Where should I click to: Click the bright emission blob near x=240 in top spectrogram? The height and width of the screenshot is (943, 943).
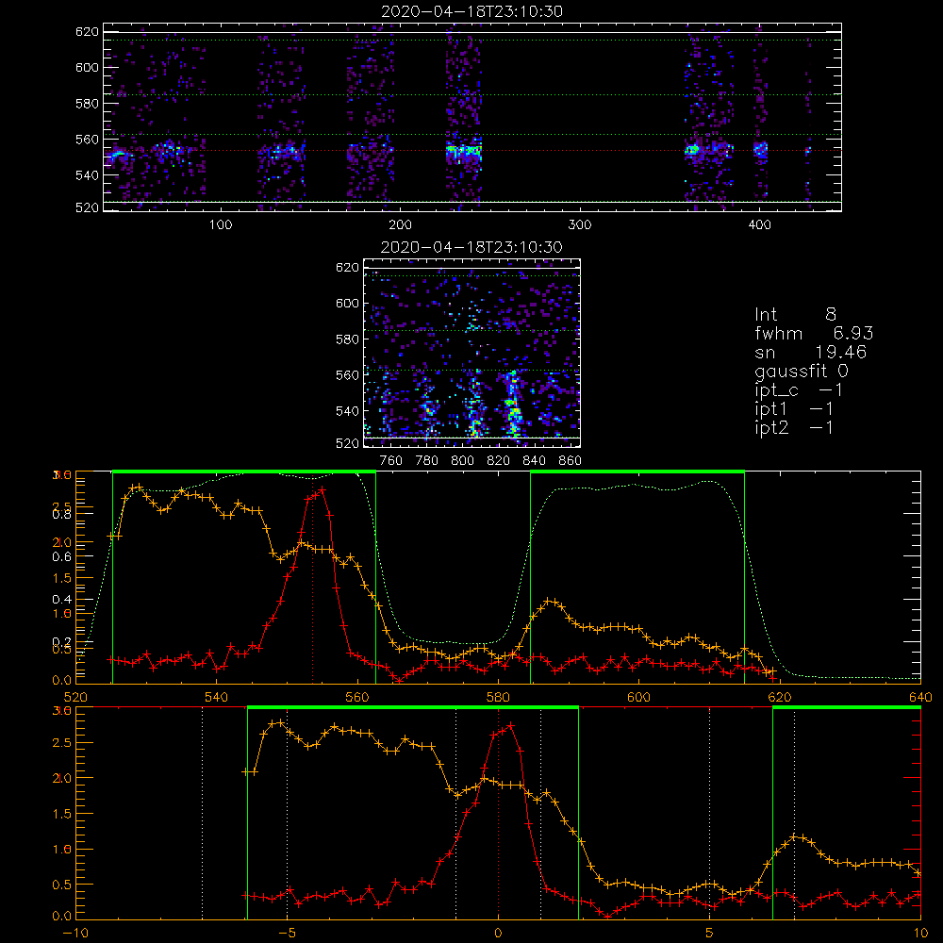[x=464, y=151]
